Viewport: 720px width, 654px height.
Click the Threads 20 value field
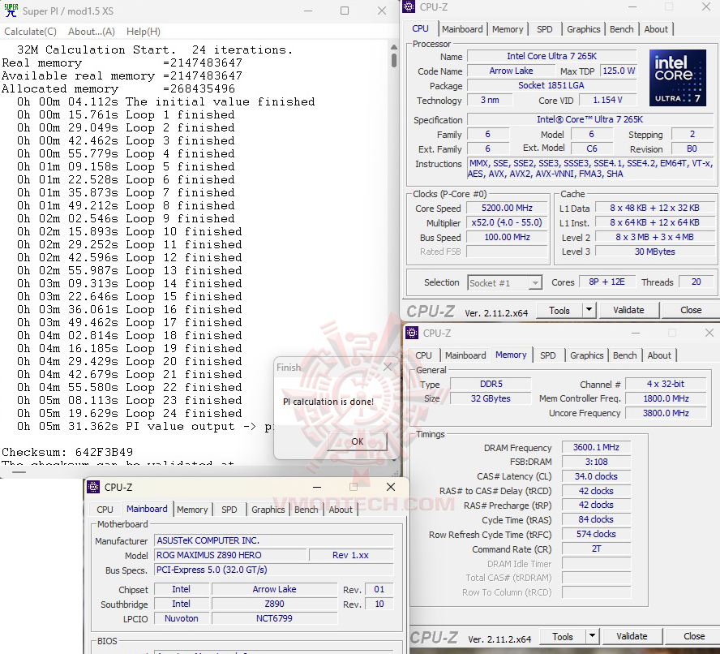click(x=696, y=282)
